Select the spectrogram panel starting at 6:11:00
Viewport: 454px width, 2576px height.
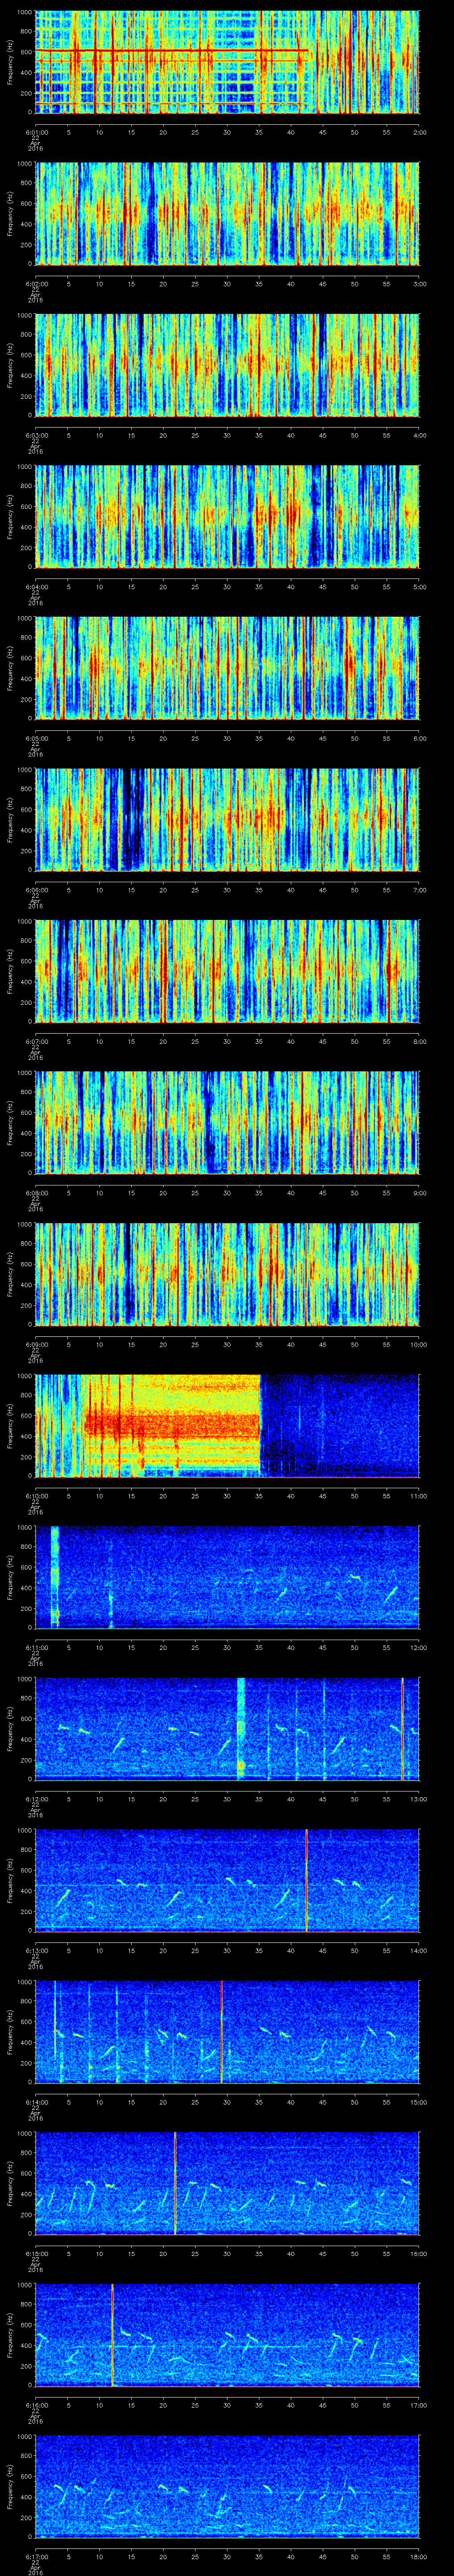227,1578
